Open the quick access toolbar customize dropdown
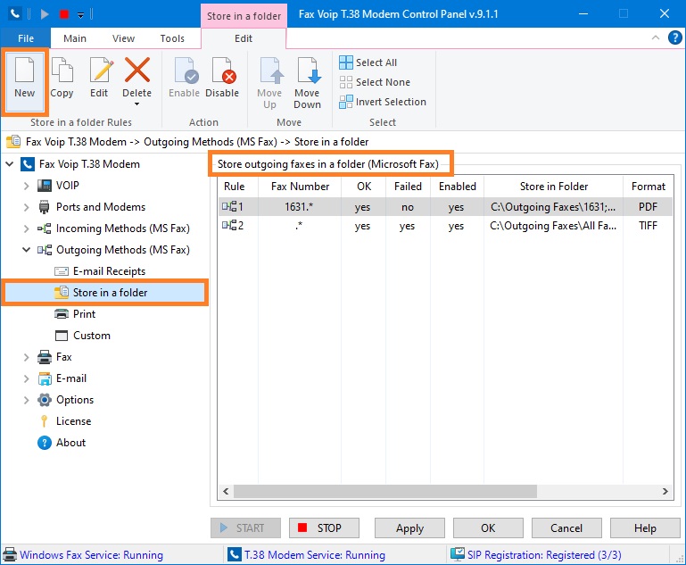The width and height of the screenshot is (686, 565). click(x=81, y=14)
